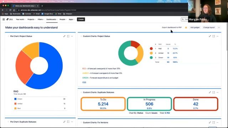228x128 pixels.
Task: Minimize Pie Chart: Duplicate Statuses gadget
Action: 64,122
